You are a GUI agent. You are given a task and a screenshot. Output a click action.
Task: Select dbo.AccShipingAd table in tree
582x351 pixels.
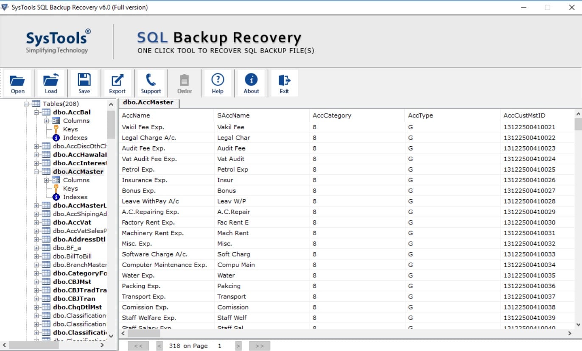[x=80, y=214]
